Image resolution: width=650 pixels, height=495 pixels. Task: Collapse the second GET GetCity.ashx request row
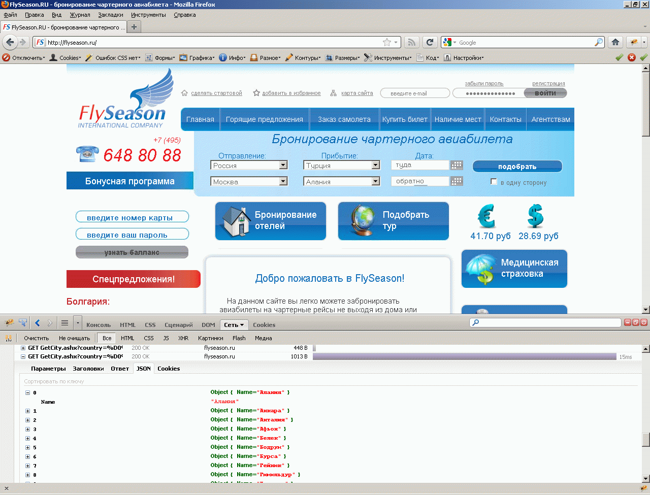tap(23, 356)
